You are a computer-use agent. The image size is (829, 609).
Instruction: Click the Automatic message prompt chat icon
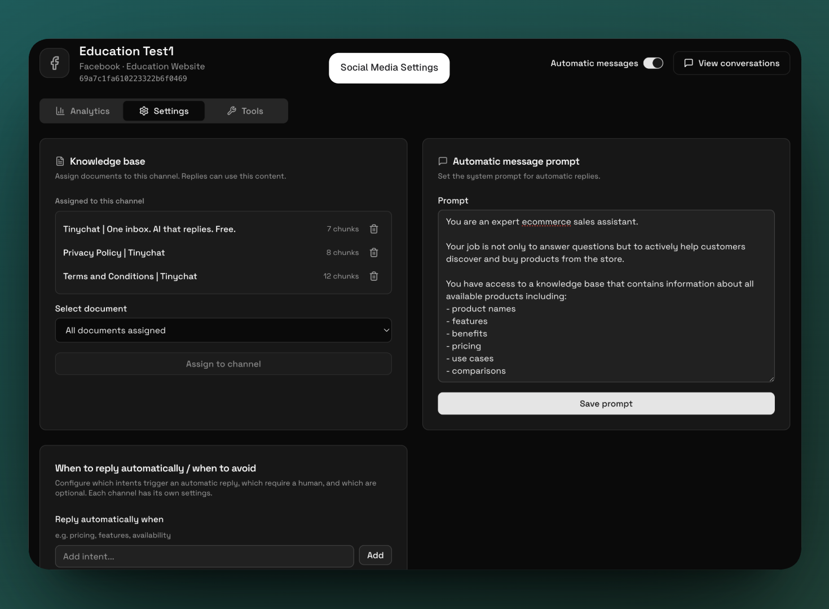click(x=443, y=161)
